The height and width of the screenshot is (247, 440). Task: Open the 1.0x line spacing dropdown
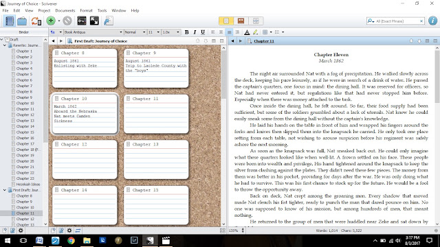pos(170,32)
